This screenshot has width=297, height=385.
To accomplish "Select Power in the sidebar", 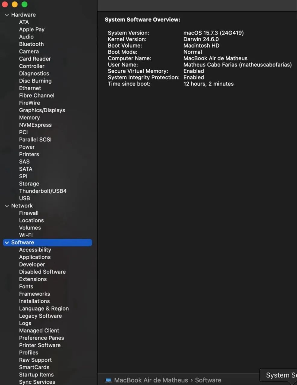I will pos(27,147).
